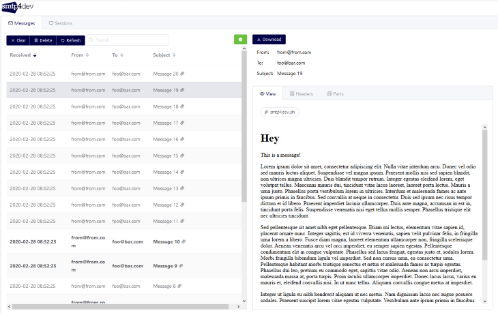
Task: Click attachment icon on Message 17
Action: point(182,123)
